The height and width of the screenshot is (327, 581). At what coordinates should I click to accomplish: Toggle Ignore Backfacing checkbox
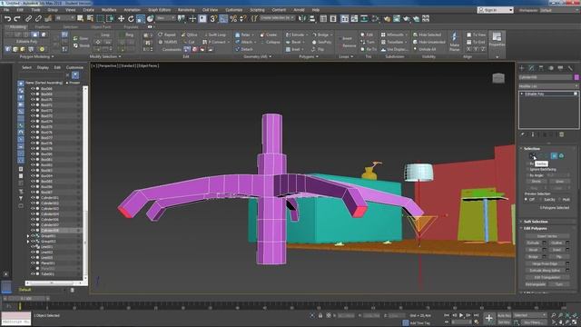point(527,170)
